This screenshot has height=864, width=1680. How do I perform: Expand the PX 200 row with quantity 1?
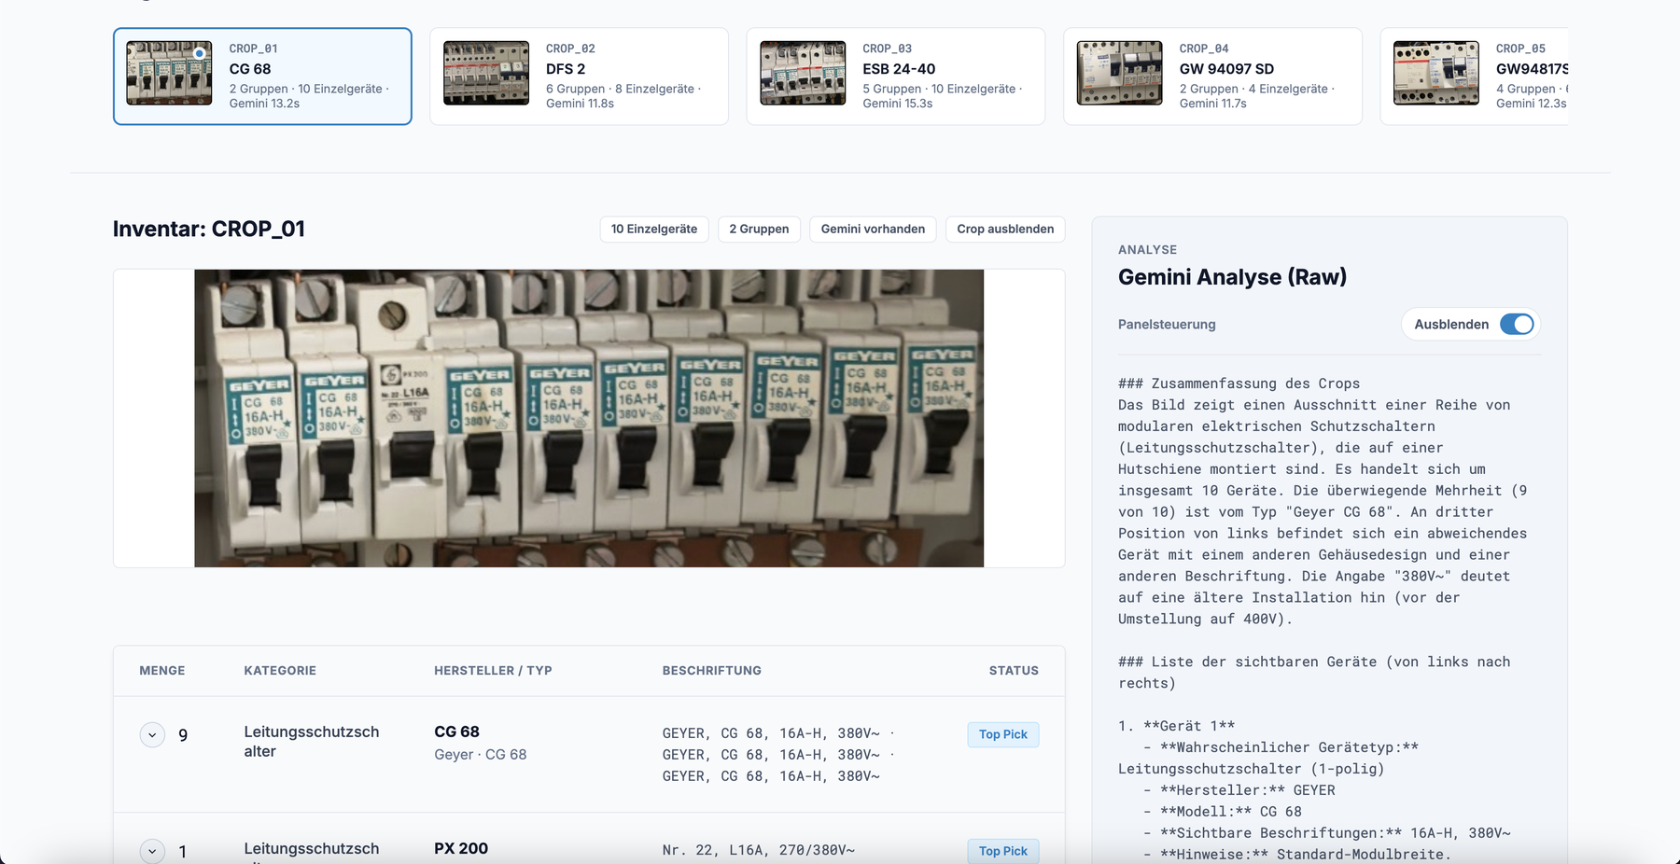point(152,851)
